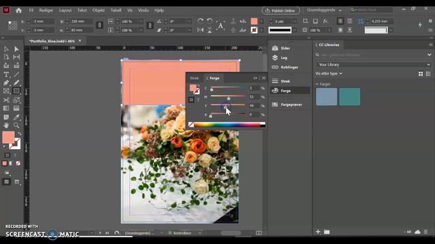
Task: Swap fill and stroke in toolbox
Action: 19,134
